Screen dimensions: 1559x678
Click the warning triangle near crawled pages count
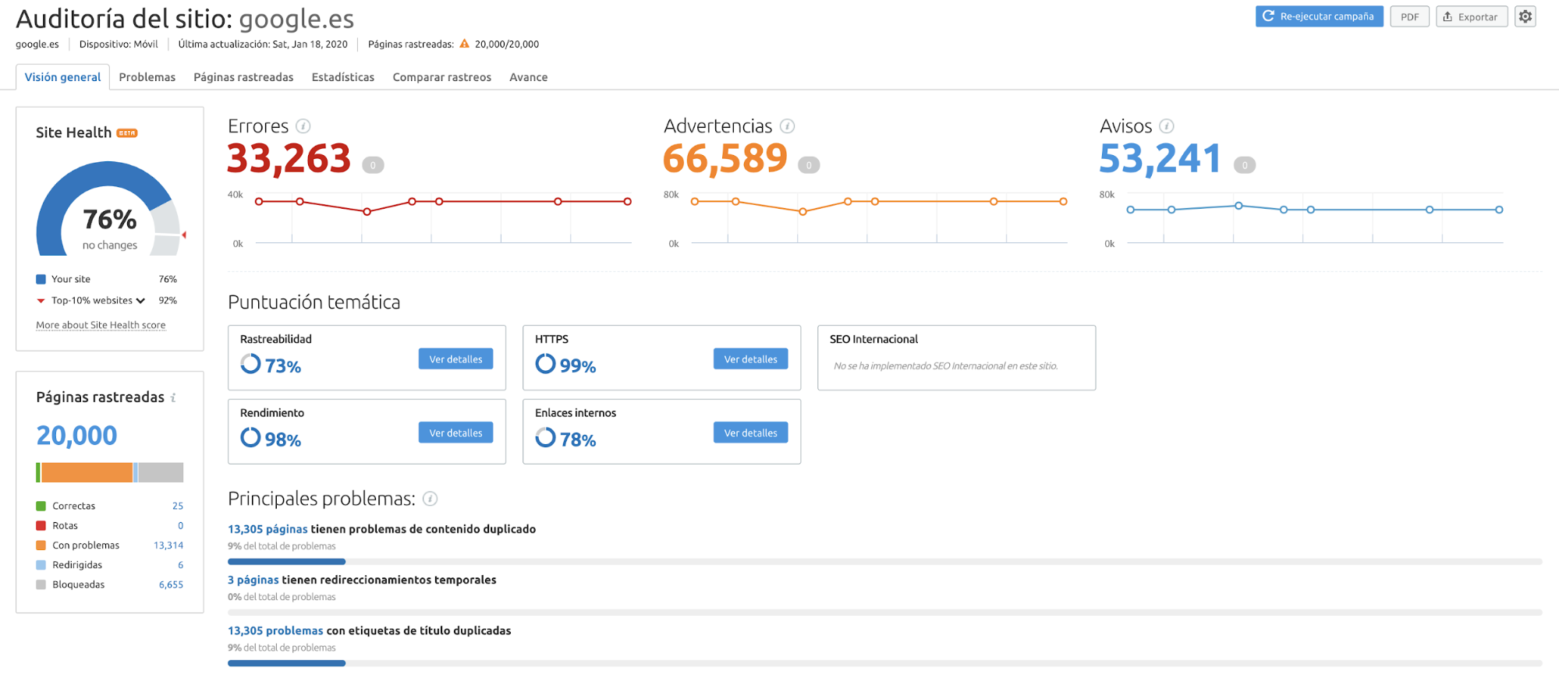point(464,44)
